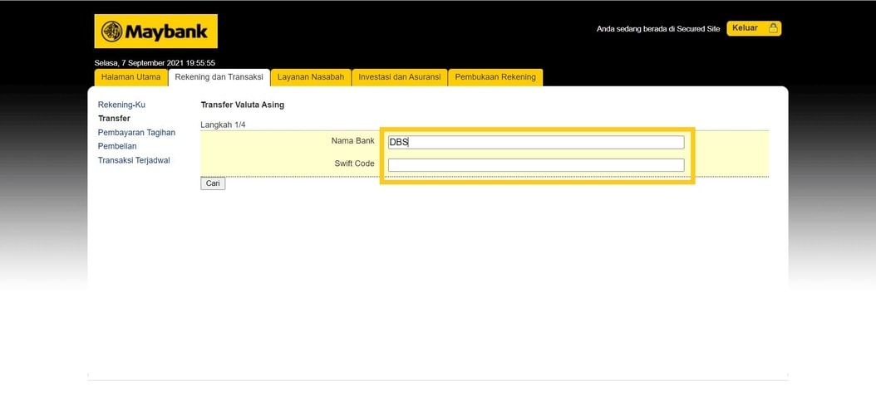This screenshot has height=415, width=876.
Task: Go to Pembelian in the sidebar
Action: coord(117,146)
